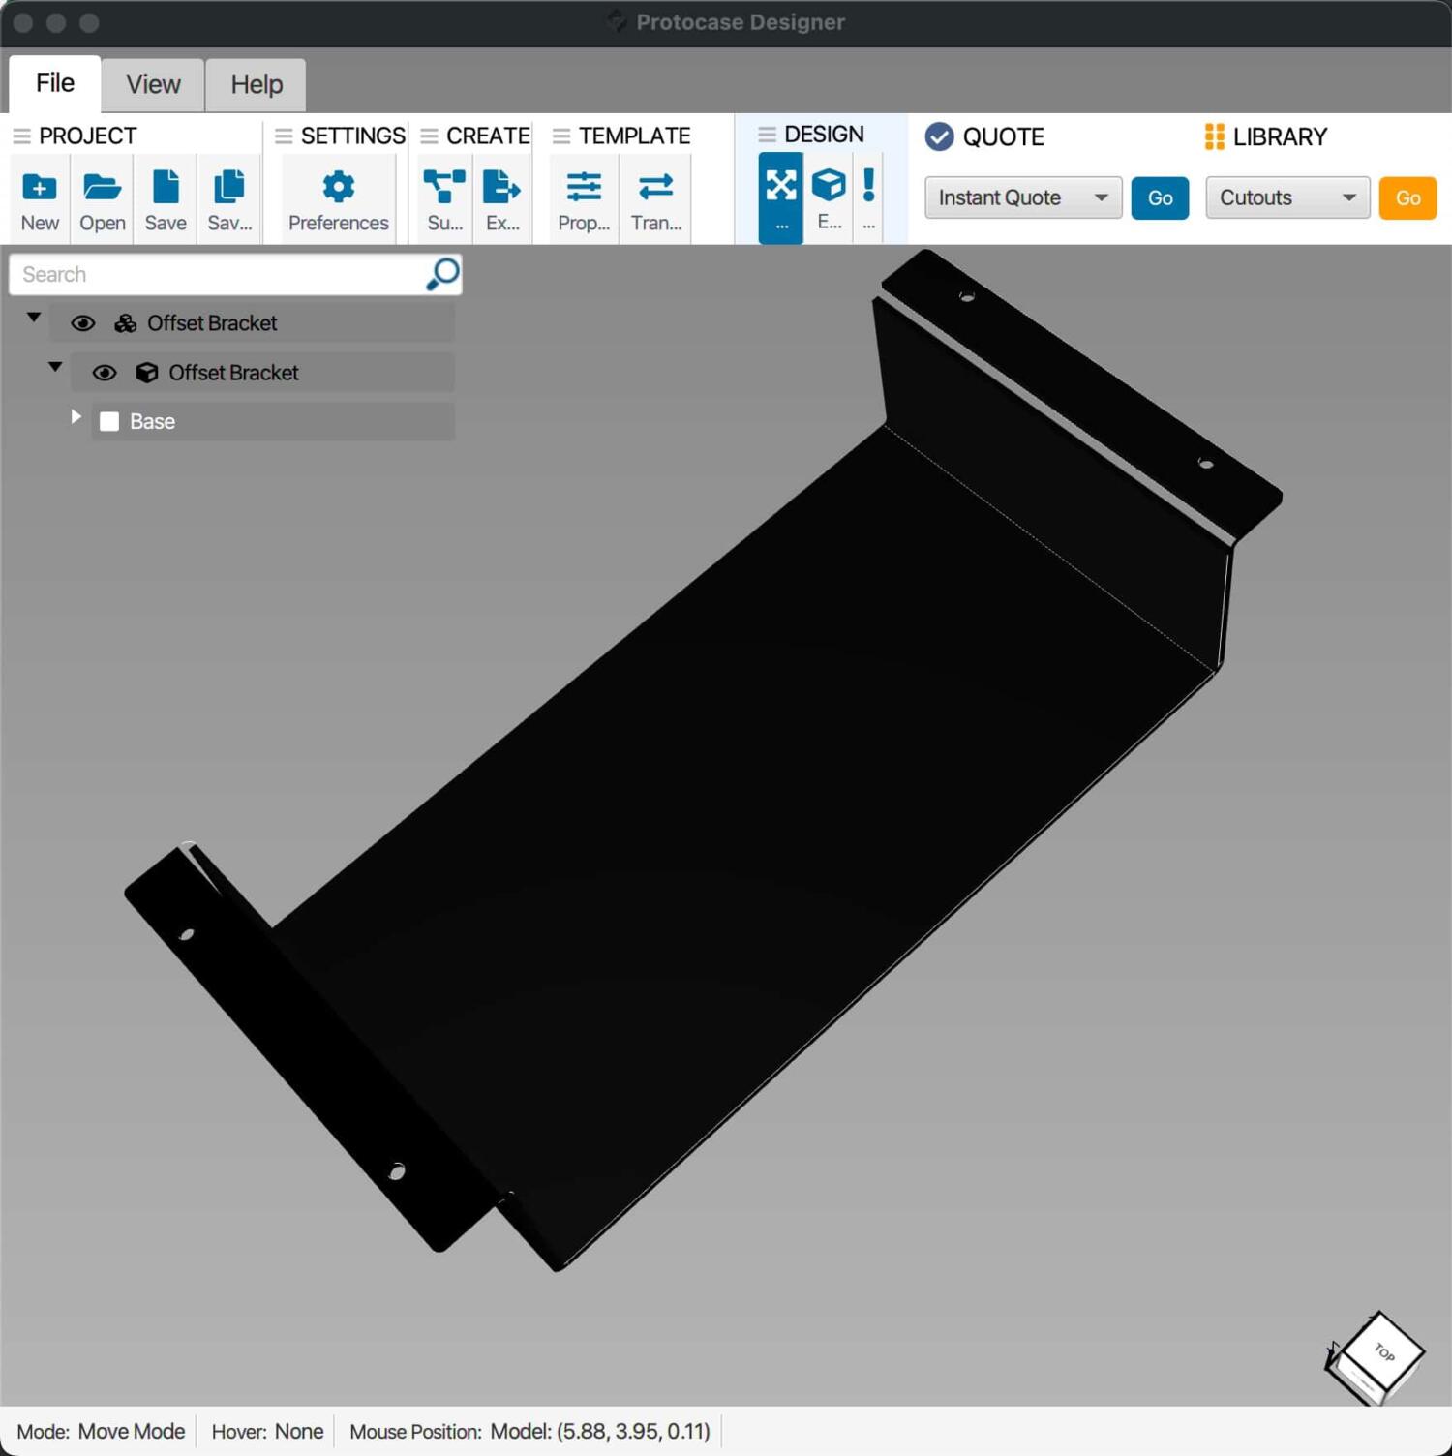
Task: Switch to the View menu
Action: pos(152,83)
